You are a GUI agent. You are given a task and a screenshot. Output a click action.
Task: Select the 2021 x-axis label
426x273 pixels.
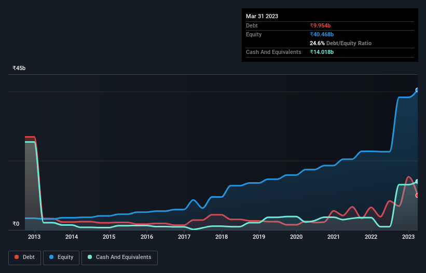tap(334, 237)
